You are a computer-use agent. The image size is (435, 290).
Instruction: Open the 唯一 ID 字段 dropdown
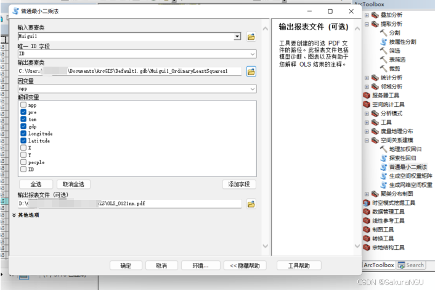tap(253, 54)
